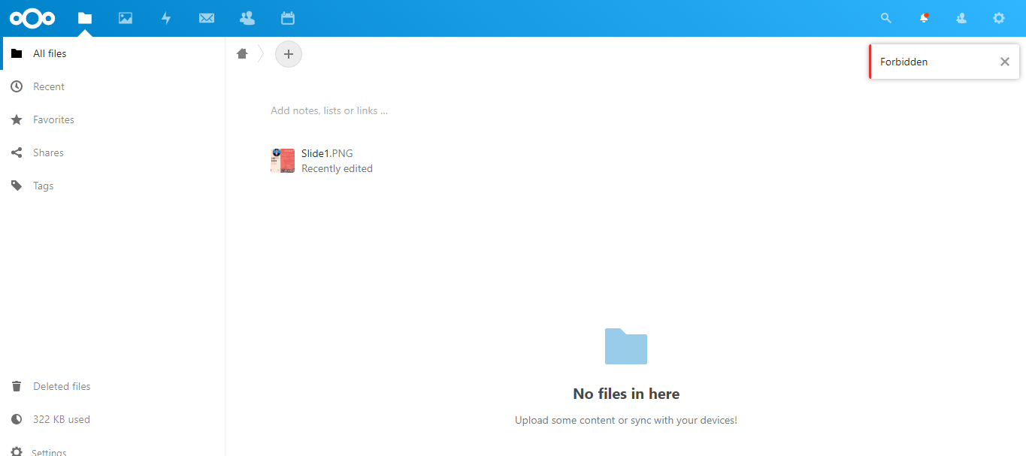Open the plus new file menu
This screenshot has width=1026, height=456.
[x=289, y=54]
